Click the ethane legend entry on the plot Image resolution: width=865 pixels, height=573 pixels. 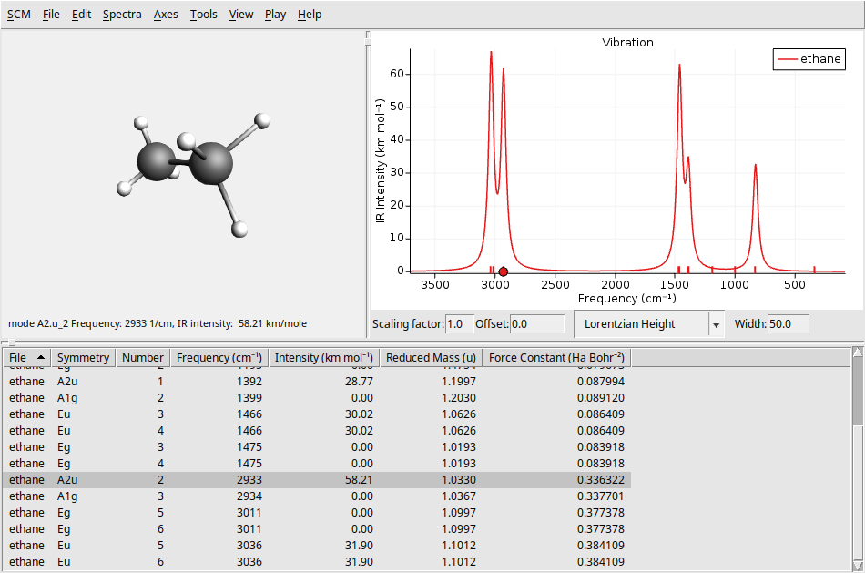coord(809,58)
